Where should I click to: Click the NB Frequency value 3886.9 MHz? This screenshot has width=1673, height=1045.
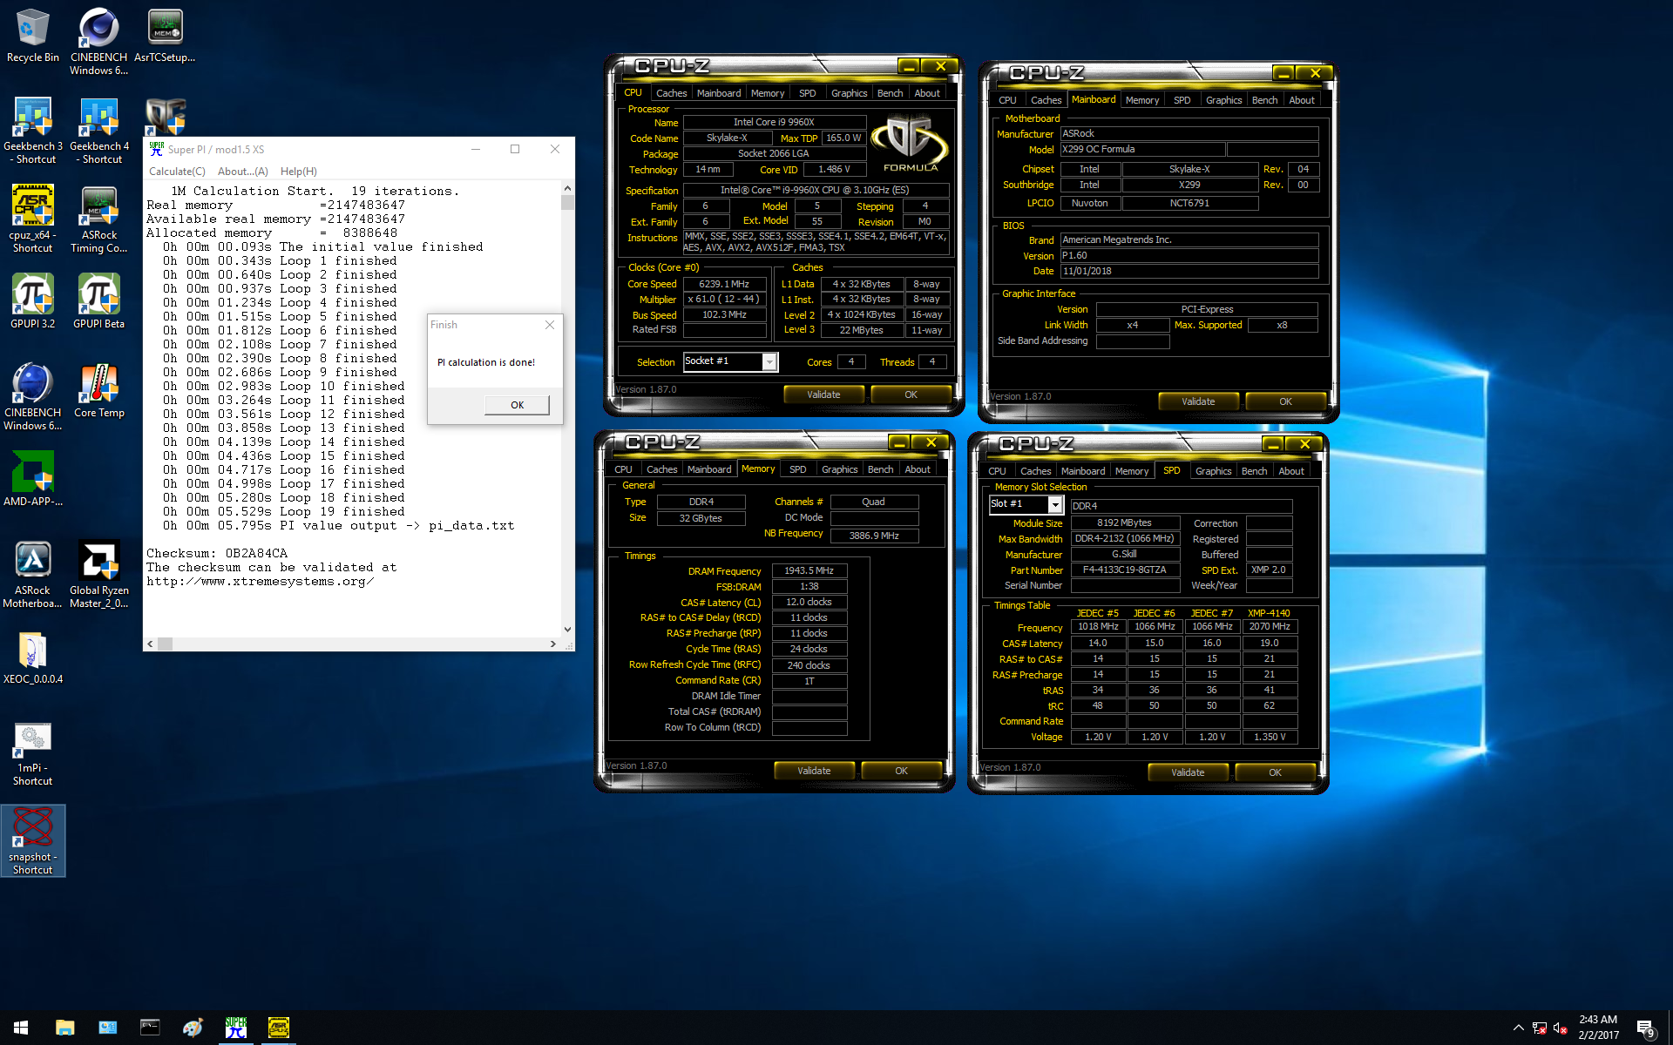(x=874, y=536)
